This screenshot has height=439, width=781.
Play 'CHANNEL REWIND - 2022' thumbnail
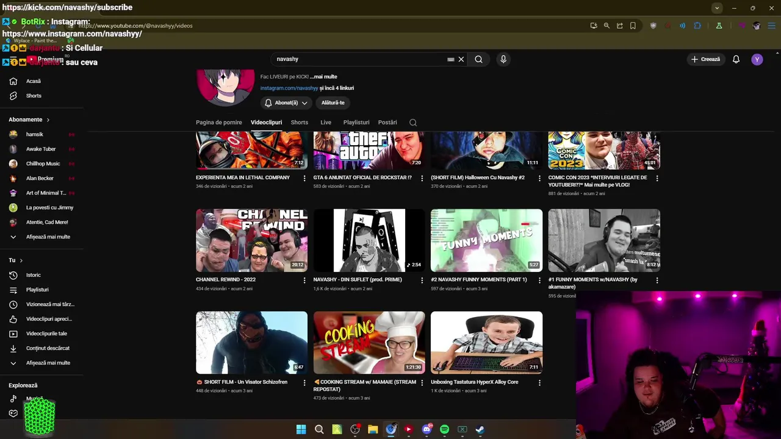pyautogui.click(x=251, y=240)
